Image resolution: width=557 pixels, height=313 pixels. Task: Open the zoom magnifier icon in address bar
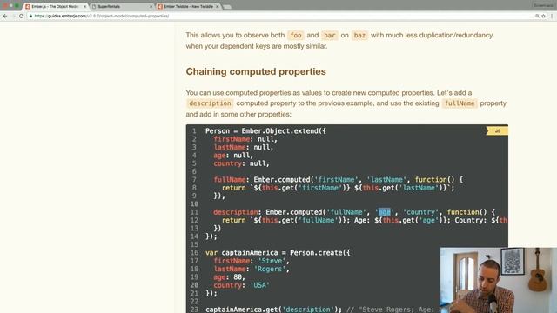pos(537,16)
